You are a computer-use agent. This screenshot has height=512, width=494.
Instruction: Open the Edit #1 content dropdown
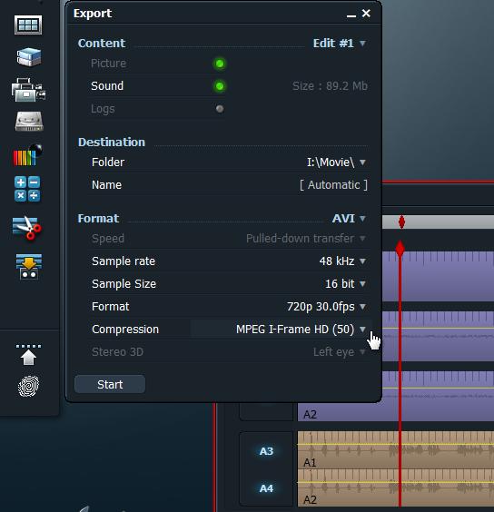click(339, 43)
